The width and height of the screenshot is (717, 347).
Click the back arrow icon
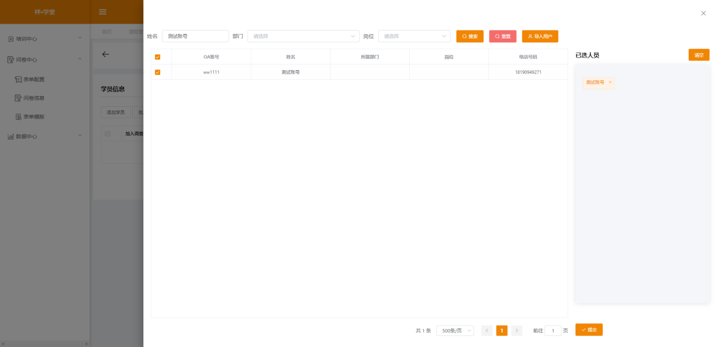(x=105, y=54)
